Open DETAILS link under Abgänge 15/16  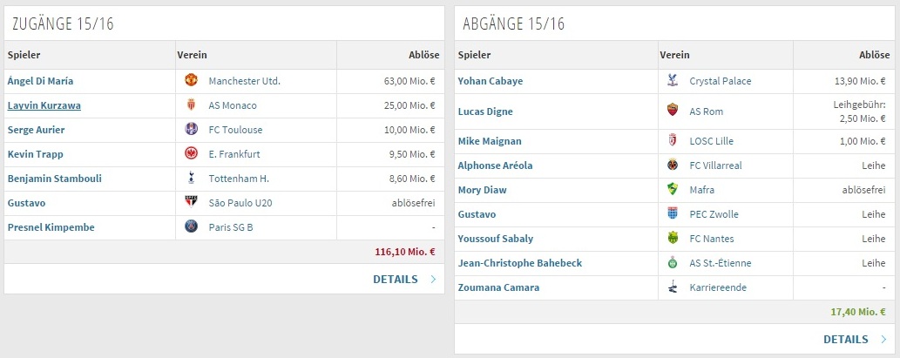coord(846,340)
